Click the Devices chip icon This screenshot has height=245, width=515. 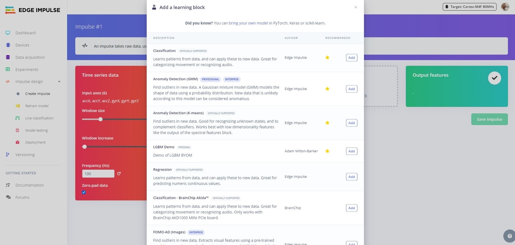click(x=8, y=45)
